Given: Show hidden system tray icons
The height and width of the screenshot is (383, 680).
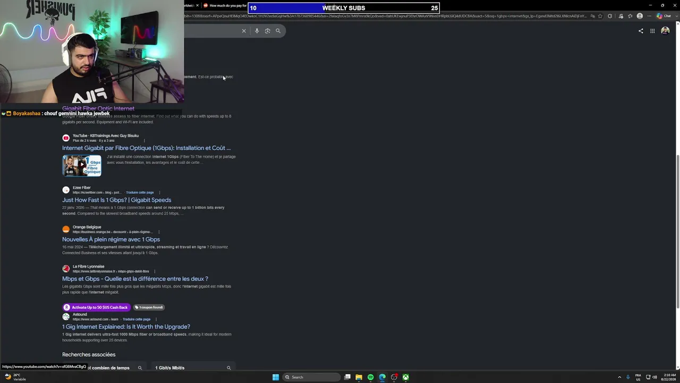Looking at the screenshot, I should (619, 377).
